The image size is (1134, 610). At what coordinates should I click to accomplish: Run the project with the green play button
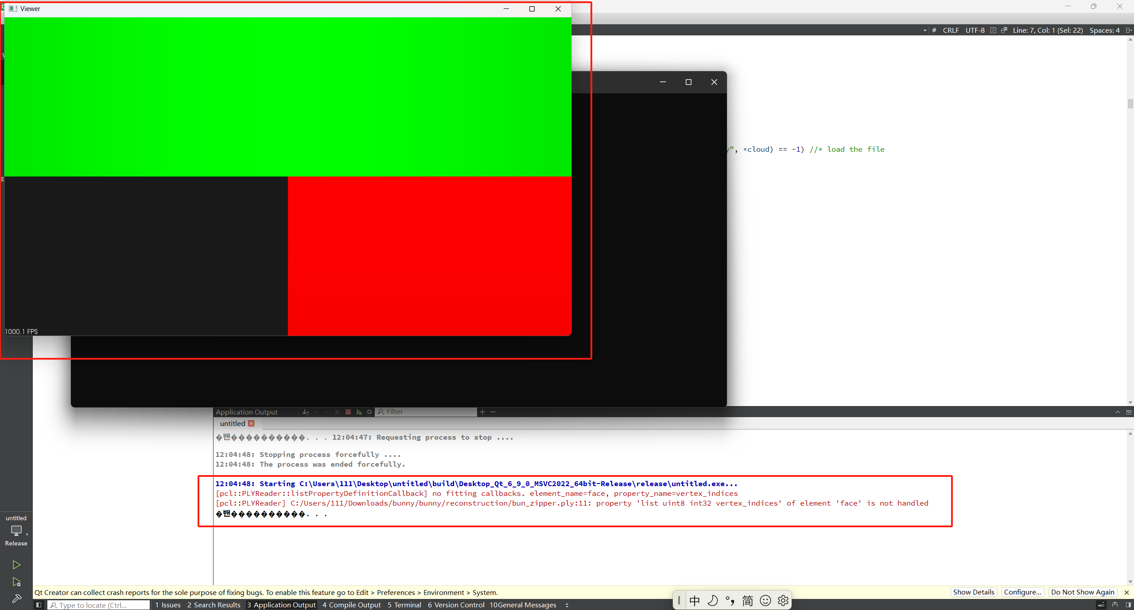click(16, 565)
